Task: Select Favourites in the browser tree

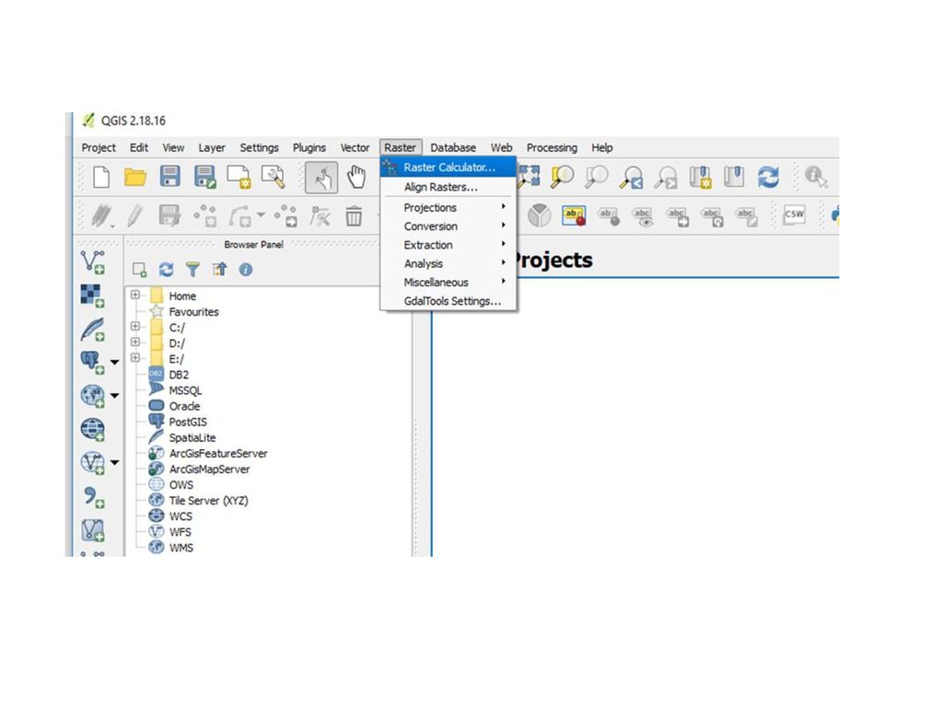Action: coord(193,311)
